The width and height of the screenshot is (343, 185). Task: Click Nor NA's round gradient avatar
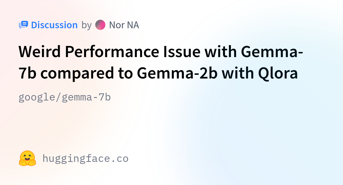point(100,25)
